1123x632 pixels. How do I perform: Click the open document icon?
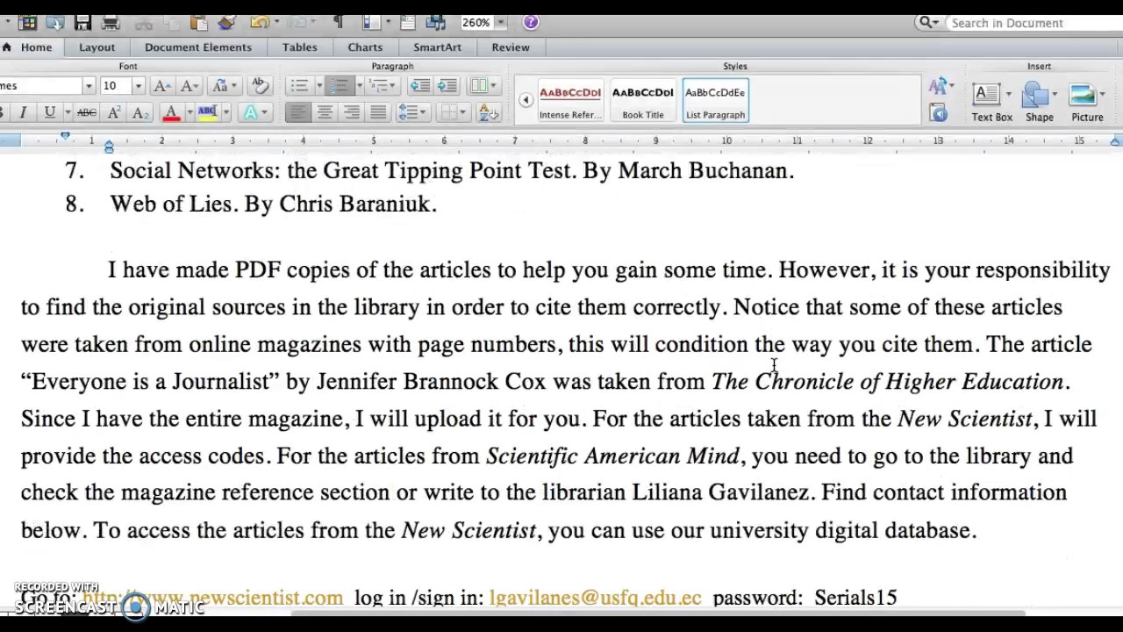coord(54,23)
